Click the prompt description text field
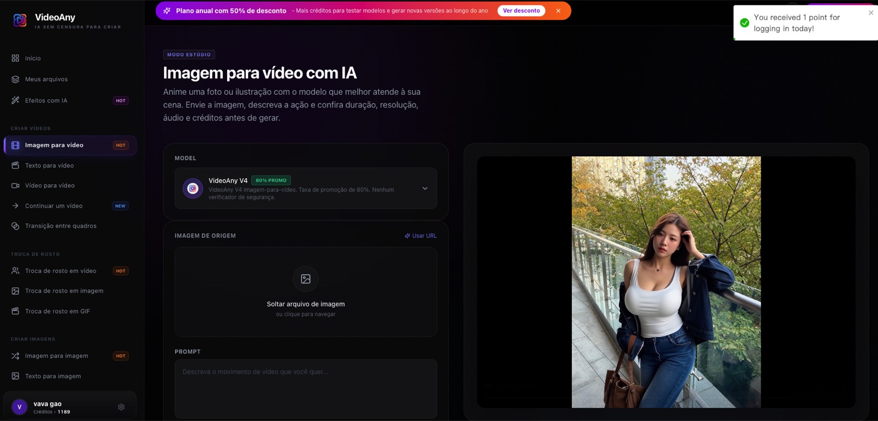Screen dimensions: 878x421 tap(306, 389)
